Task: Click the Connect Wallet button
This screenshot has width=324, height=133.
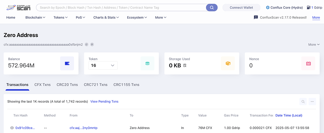Action: [241, 8]
